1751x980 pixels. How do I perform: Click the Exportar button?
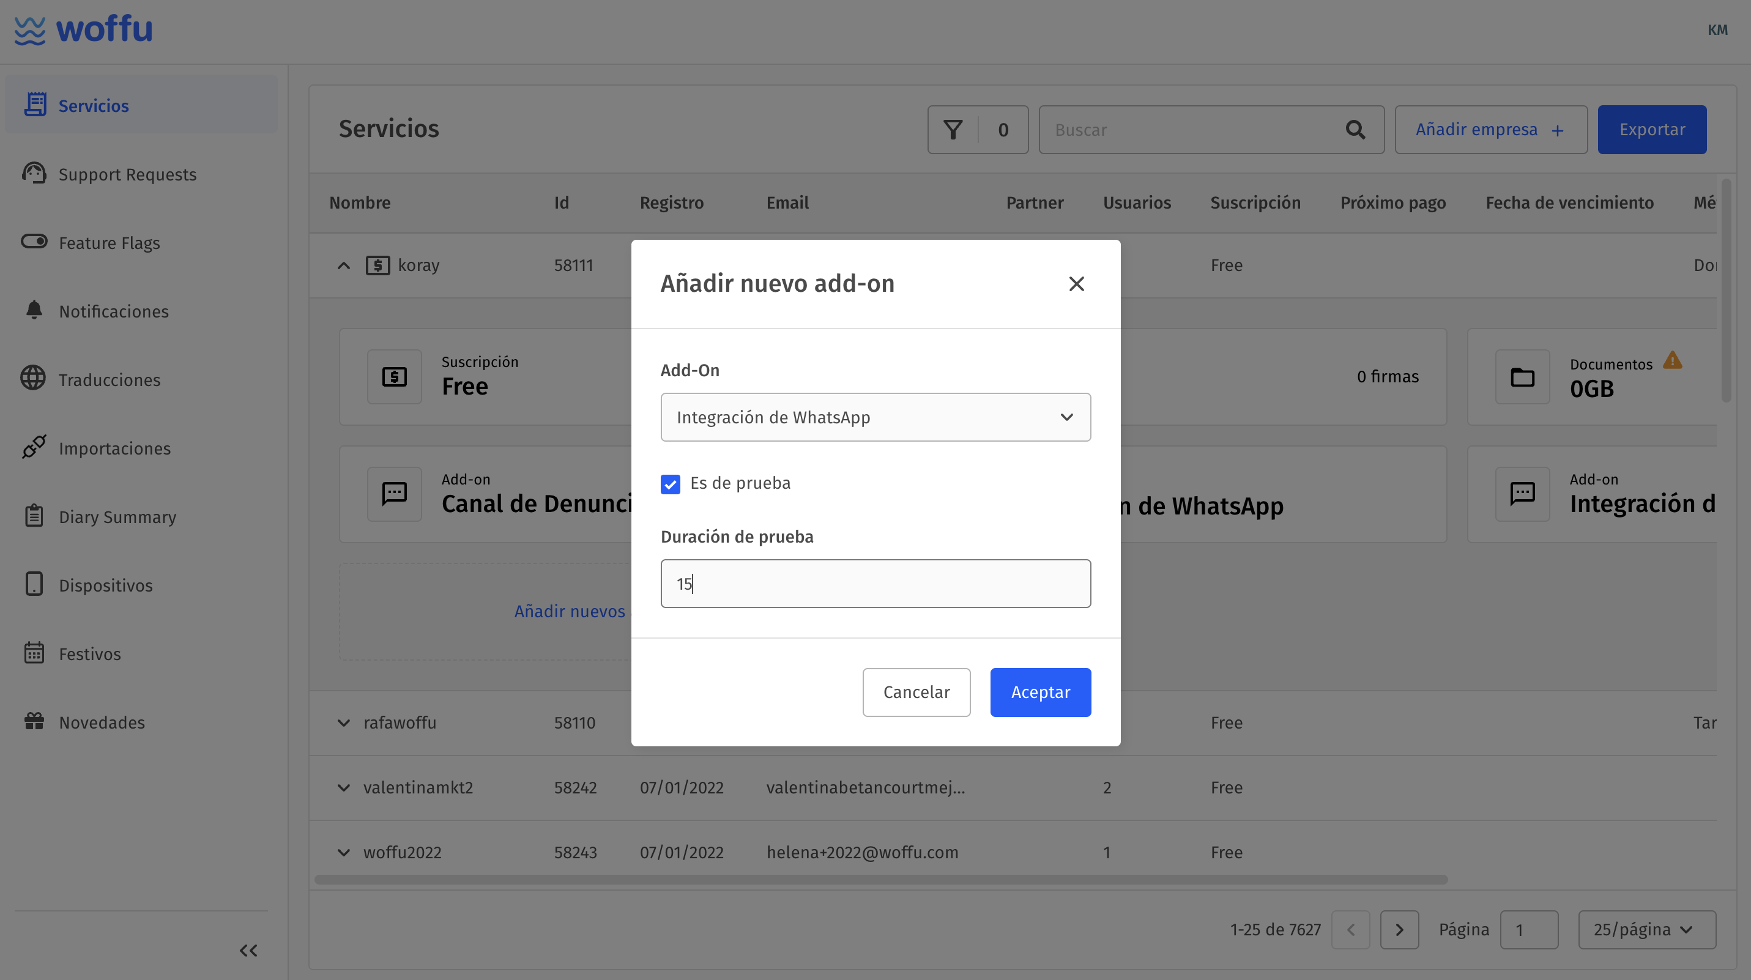pyautogui.click(x=1652, y=129)
